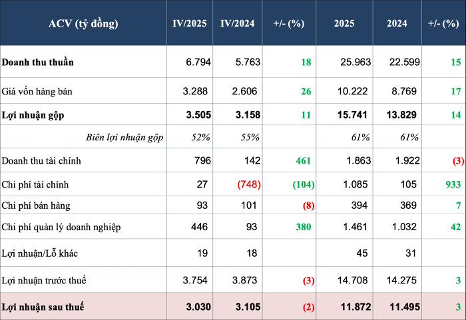The width and height of the screenshot is (466, 320).
Task: Select the 2024 full-year column header
Action: tap(397, 23)
